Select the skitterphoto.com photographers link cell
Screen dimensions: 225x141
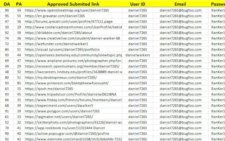tap(73, 122)
